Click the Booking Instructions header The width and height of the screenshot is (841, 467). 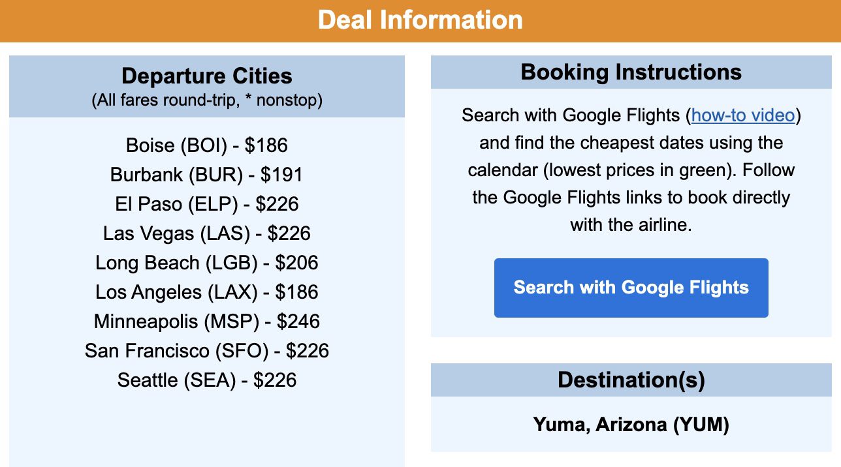click(x=630, y=72)
